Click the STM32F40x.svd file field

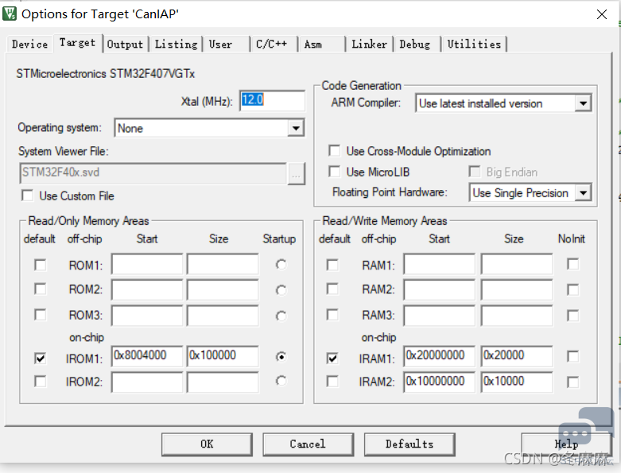[153, 173]
